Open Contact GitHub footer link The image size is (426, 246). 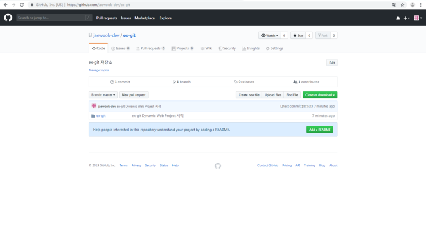pos(268,165)
